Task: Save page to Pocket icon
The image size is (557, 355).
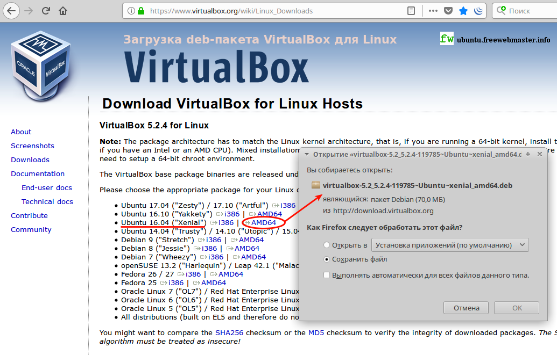Action: (448, 11)
